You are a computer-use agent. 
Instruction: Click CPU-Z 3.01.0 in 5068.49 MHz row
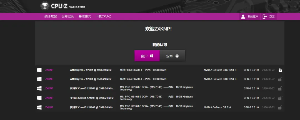(251, 70)
